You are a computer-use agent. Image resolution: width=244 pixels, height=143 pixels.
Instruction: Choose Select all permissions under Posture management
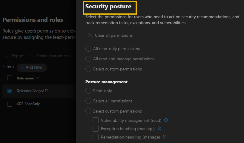pyautogui.click(x=88, y=101)
